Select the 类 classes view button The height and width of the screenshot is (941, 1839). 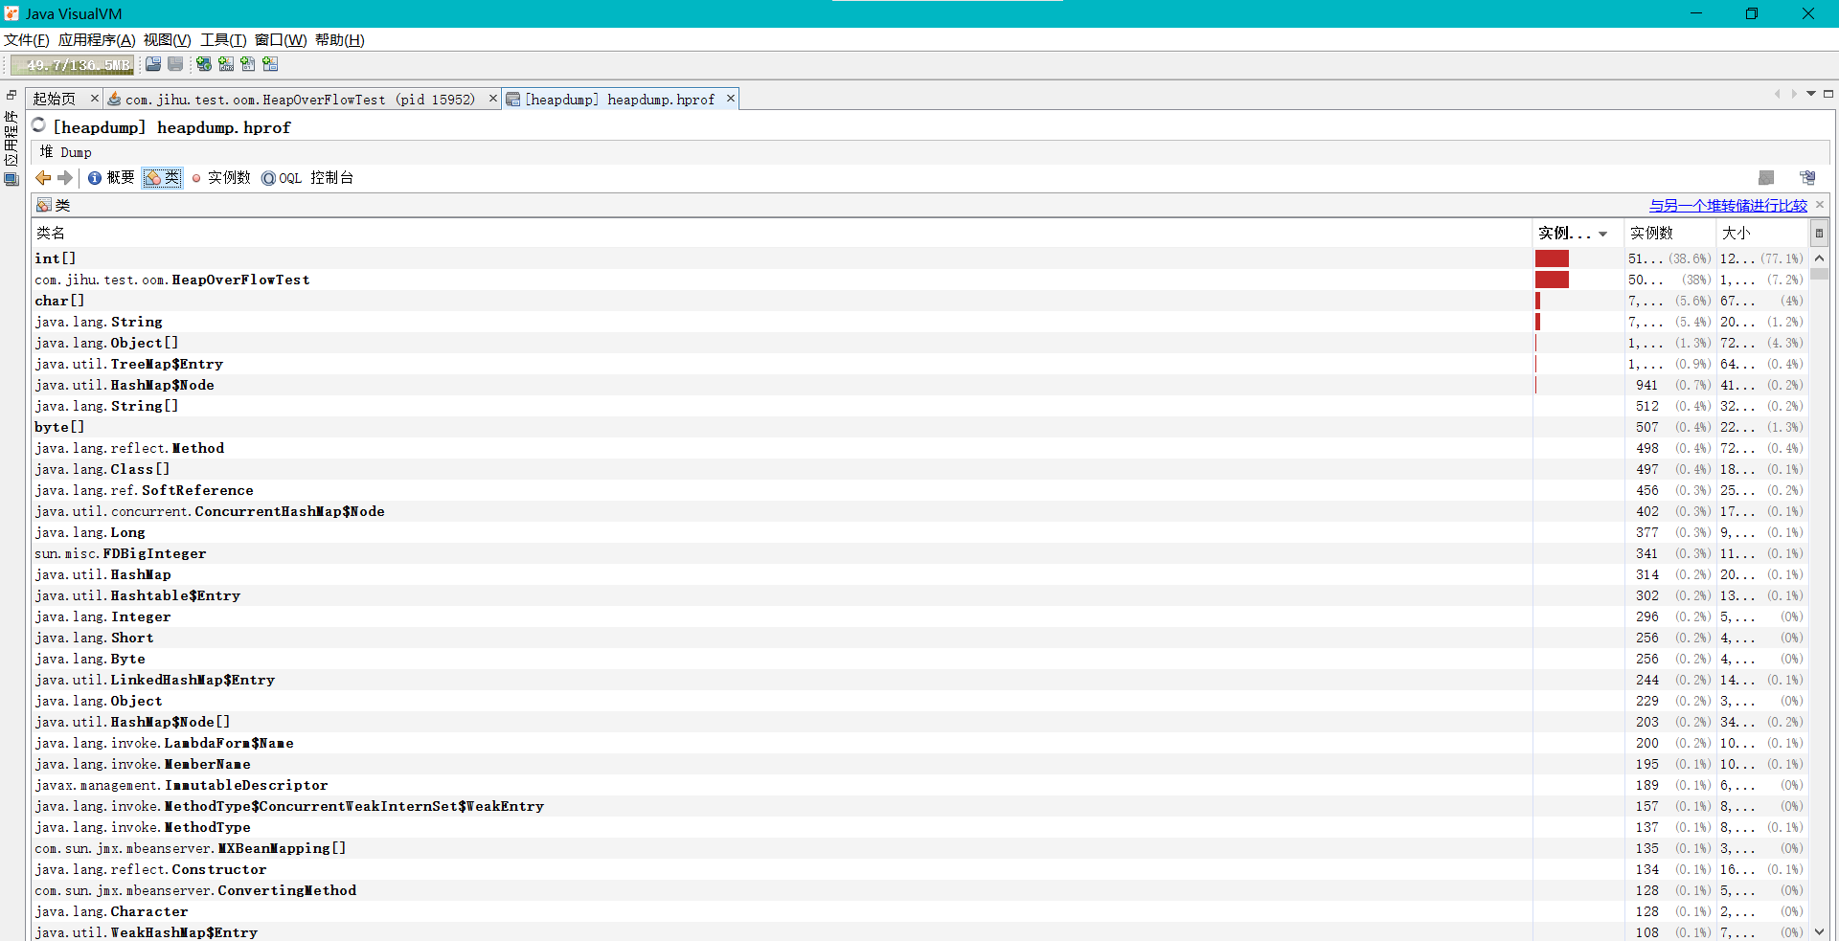pyautogui.click(x=163, y=178)
